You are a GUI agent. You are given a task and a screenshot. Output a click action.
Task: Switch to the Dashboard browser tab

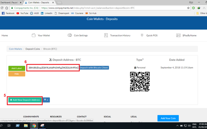pos(11,3)
